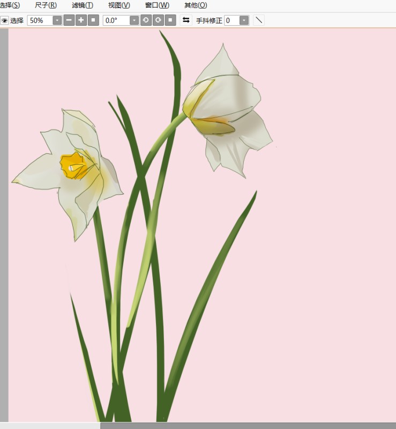Reset canvas rotation angle

[x=170, y=20]
